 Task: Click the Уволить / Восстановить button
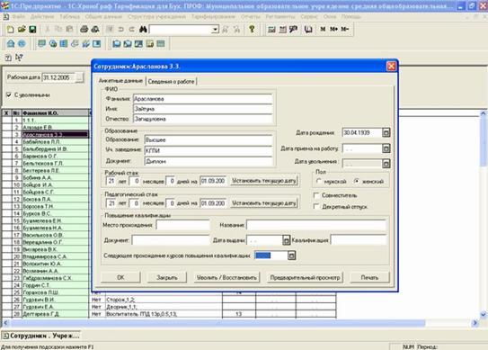(x=226, y=277)
